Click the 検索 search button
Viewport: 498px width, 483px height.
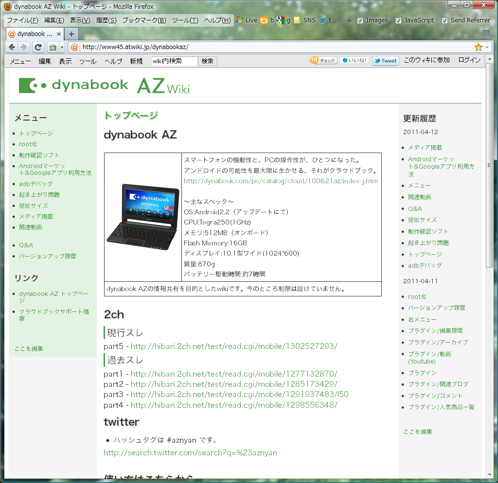[207, 61]
